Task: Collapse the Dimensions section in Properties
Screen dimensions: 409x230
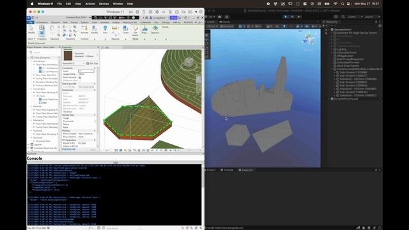Action: (95, 90)
